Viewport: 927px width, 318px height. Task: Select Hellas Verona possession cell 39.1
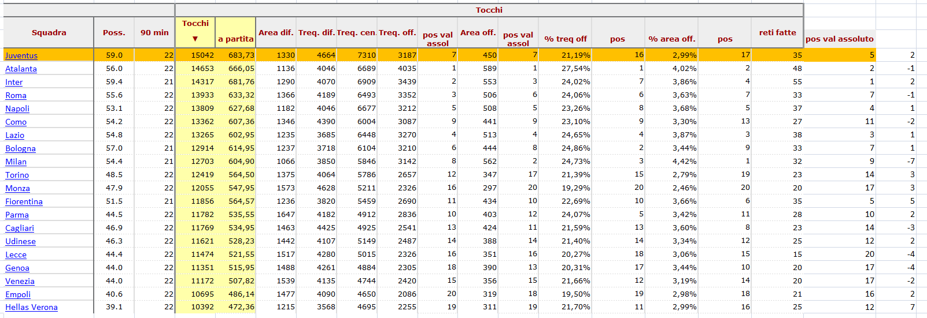pos(114,307)
